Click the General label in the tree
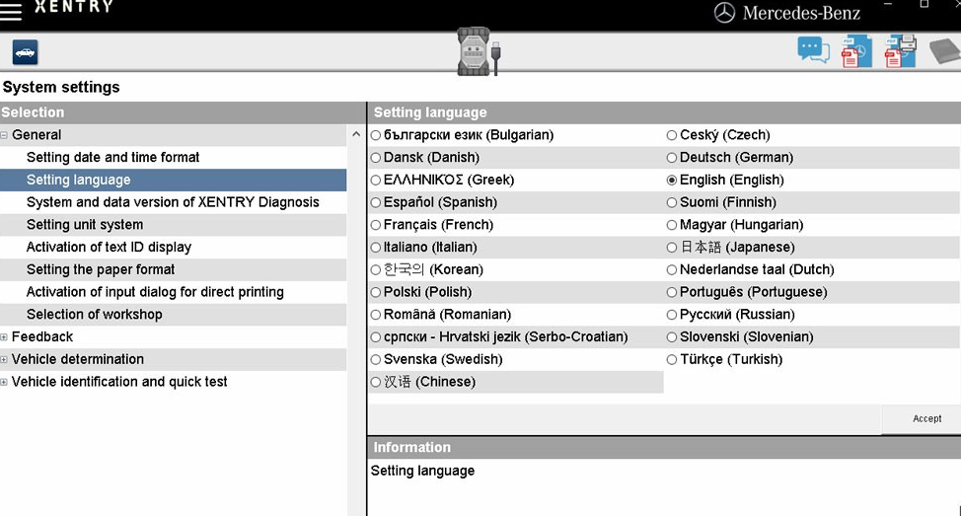Screen dimensions: 961x516 coord(37,135)
